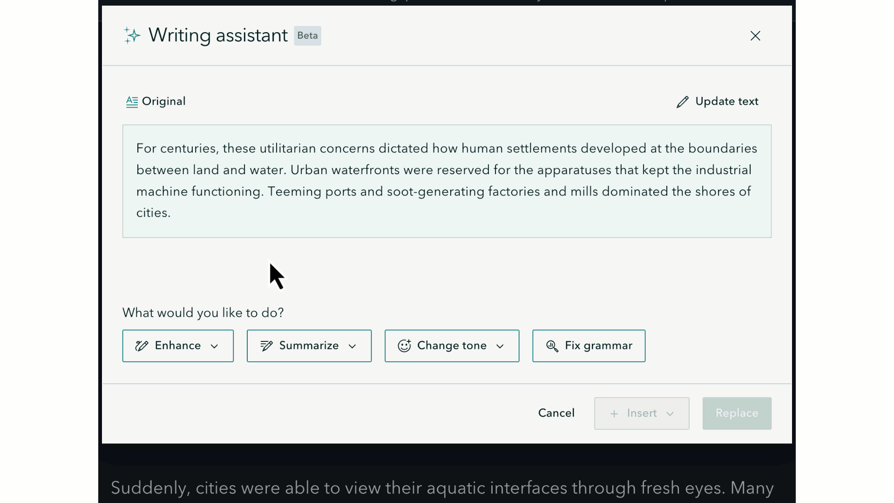Click the Replace button
894x503 pixels.
(x=737, y=413)
